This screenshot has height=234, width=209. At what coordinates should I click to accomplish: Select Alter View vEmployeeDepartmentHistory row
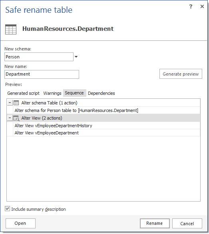pyautogui.click(x=106, y=126)
